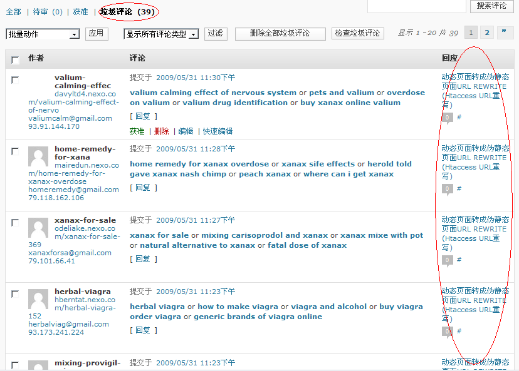519x371 pixels.
Task: Click 回复 link under xanax for sale comment
Action: 143,259
